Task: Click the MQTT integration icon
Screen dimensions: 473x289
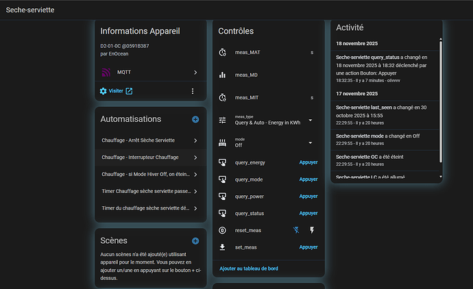Action: [x=106, y=72]
